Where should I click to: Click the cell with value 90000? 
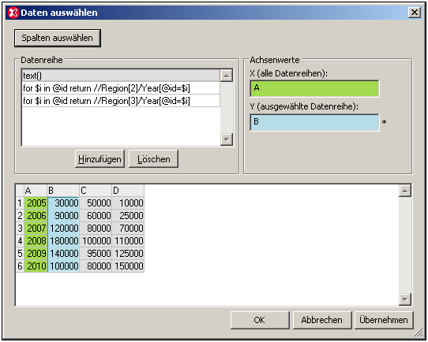(63, 216)
